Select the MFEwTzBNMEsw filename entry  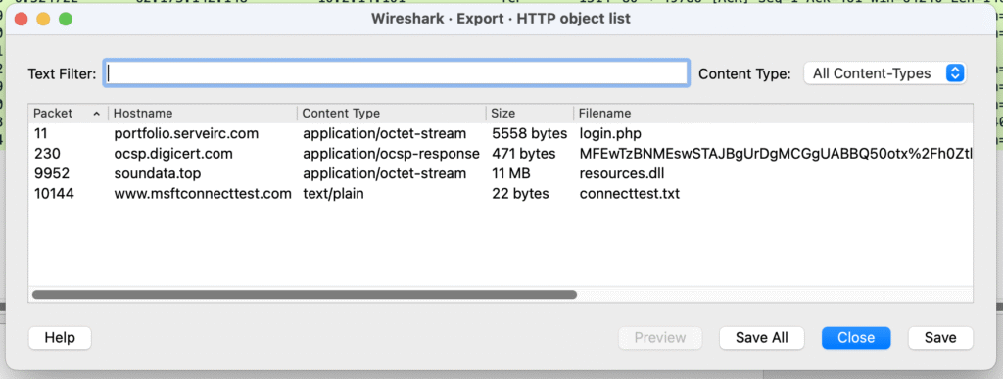coord(776,154)
